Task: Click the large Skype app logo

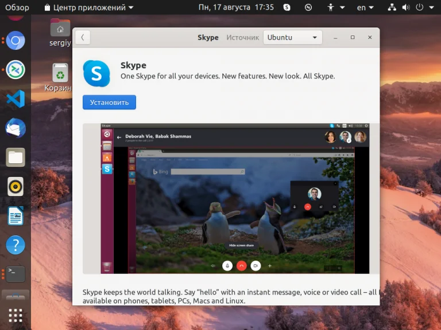Action: 96,73
